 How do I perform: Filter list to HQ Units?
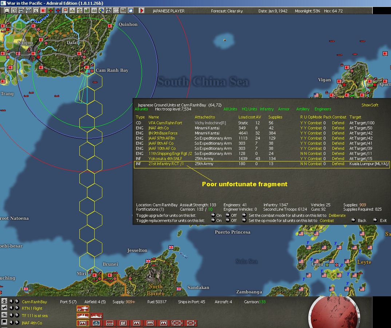249,109
